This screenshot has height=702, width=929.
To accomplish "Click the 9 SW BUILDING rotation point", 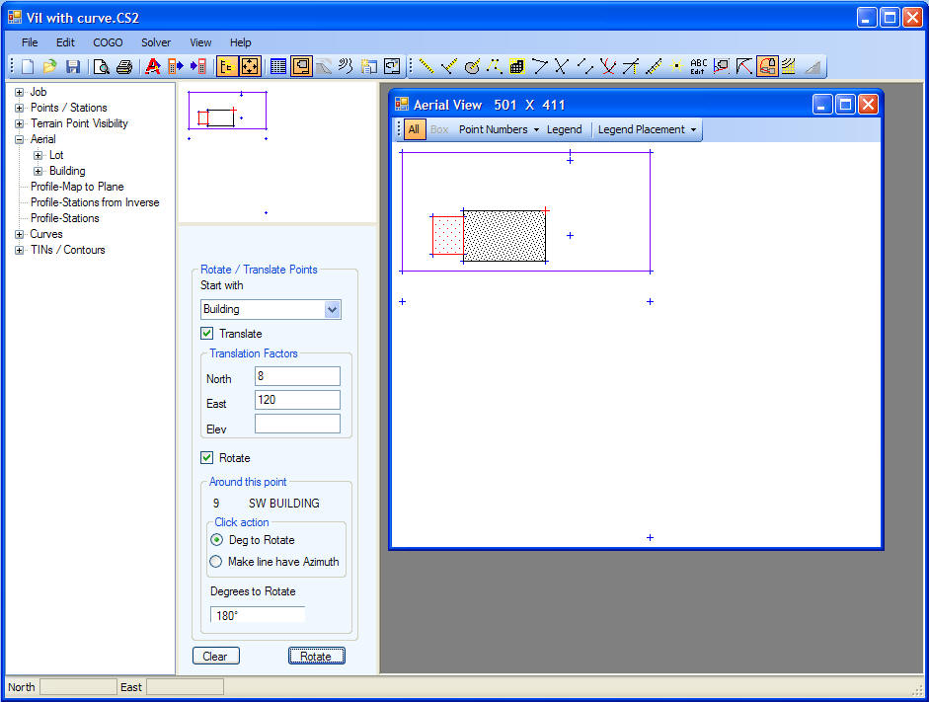I will click(267, 503).
